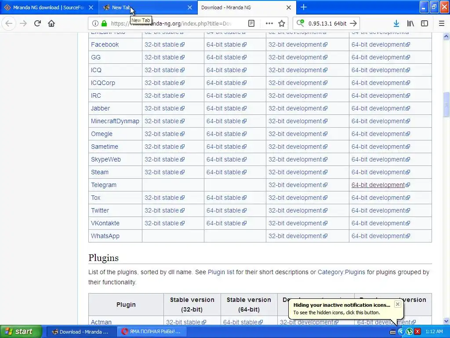The height and width of the screenshot is (338, 450).
Task: Open SkypeWeb 32-bit development link
Action: coord(298,159)
